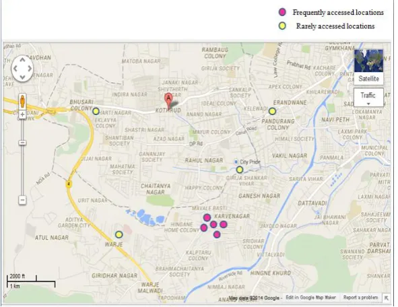The width and height of the screenshot is (398, 307).
Task: Click the leftmost pink marker near Hingane Home Colony
Action: tap(204, 228)
